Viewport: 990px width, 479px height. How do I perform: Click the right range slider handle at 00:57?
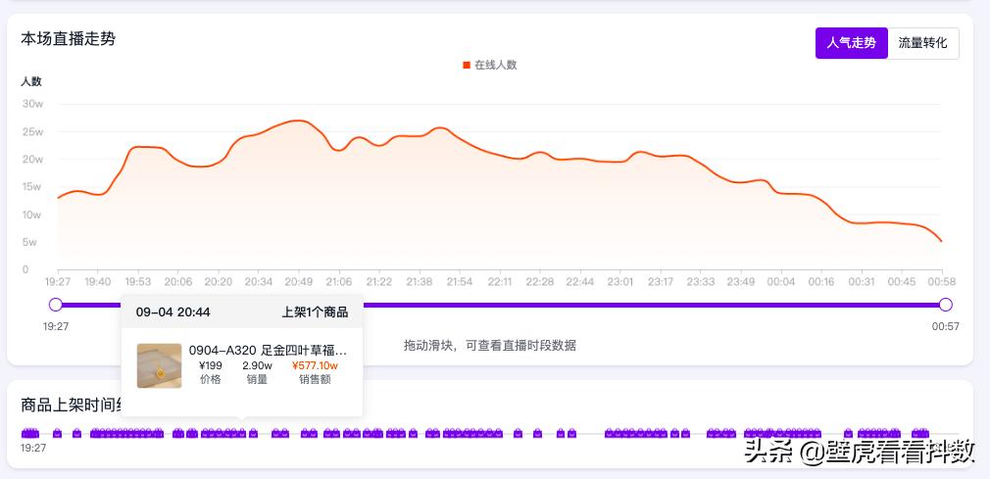[x=945, y=305]
